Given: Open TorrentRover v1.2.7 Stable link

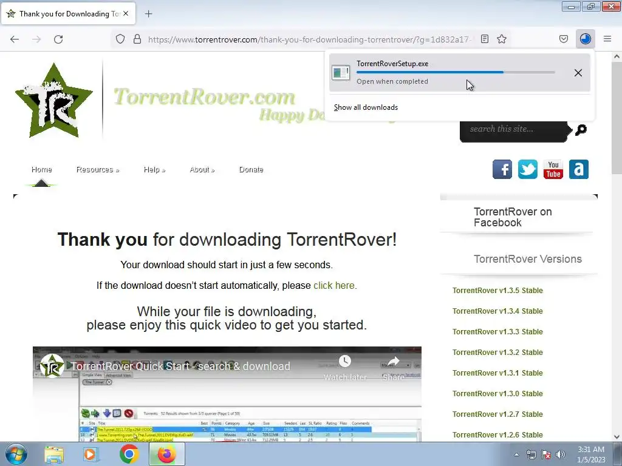Looking at the screenshot, I should [497, 414].
